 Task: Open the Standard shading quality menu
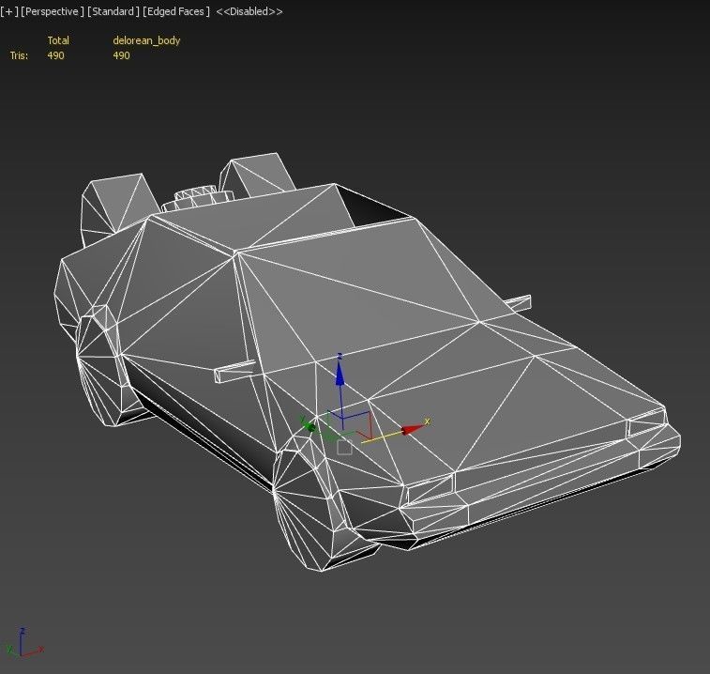(113, 11)
